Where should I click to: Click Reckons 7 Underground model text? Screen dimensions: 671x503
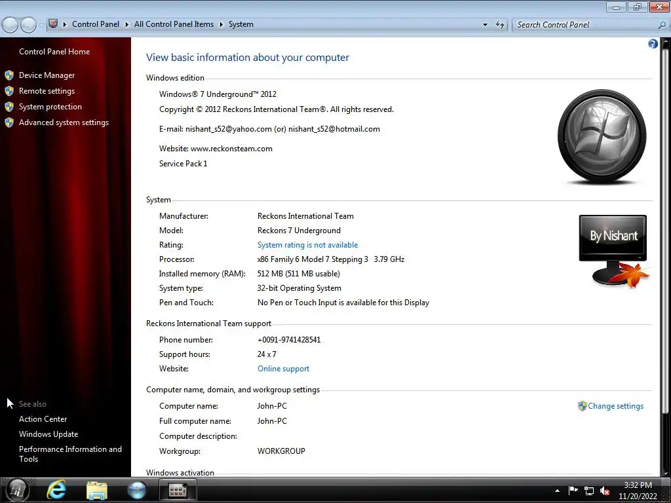pos(299,231)
